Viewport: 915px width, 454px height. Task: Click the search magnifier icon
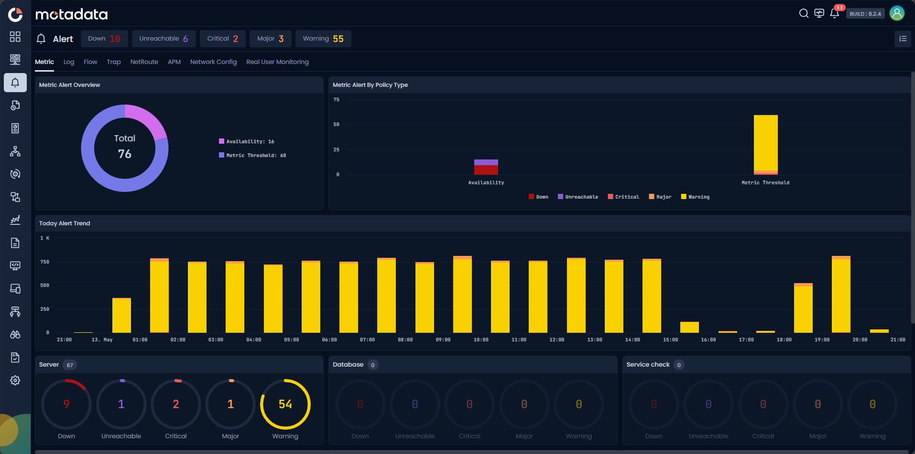tap(804, 13)
